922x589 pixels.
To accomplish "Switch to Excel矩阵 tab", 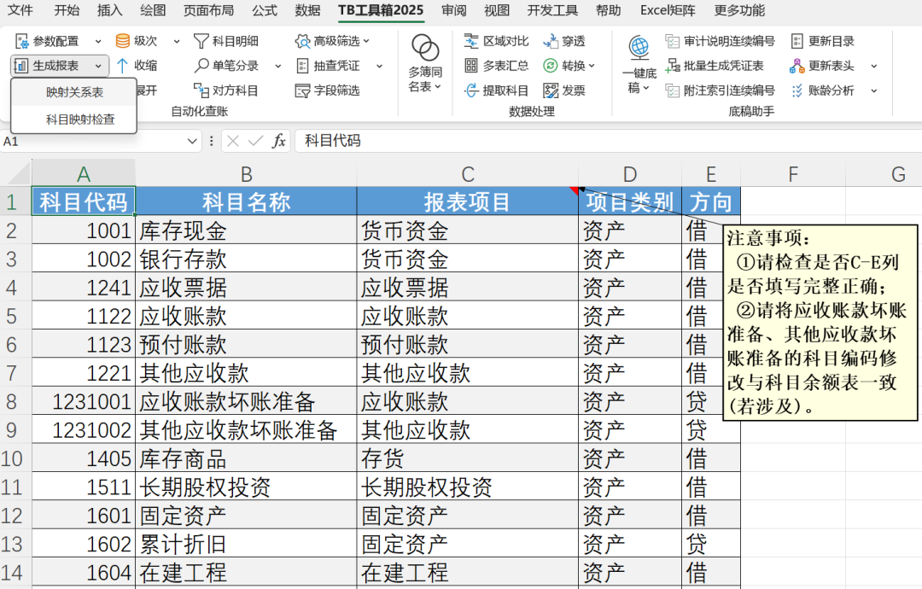I will coord(668,10).
